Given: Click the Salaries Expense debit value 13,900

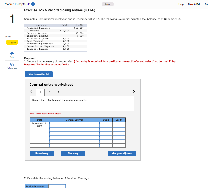Looking at the screenshot, I should [x=65, y=39].
